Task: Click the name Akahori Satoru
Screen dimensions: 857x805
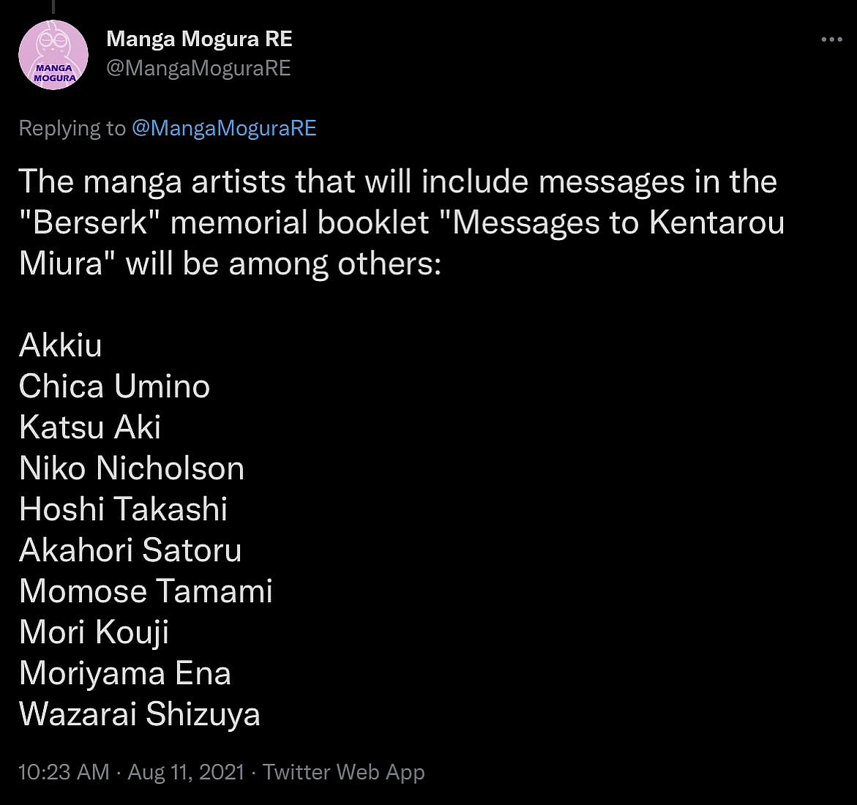Action: tap(130, 550)
